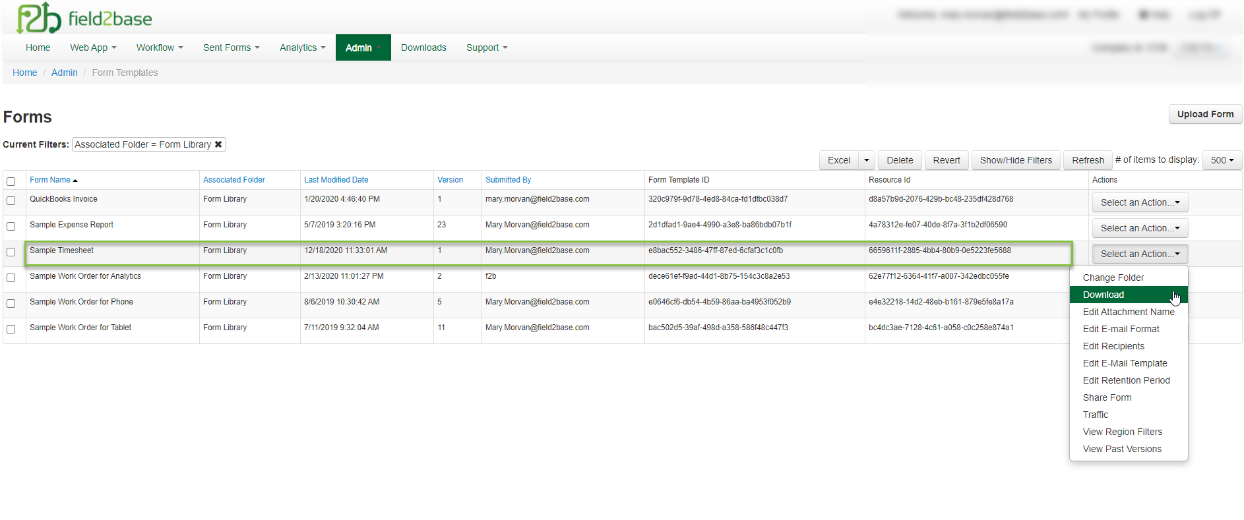This screenshot has width=1244, height=520.
Task: Open Select an Action for QuickBooks Invoice
Action: (1139, 202)
